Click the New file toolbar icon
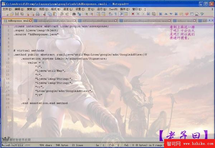 6,14
